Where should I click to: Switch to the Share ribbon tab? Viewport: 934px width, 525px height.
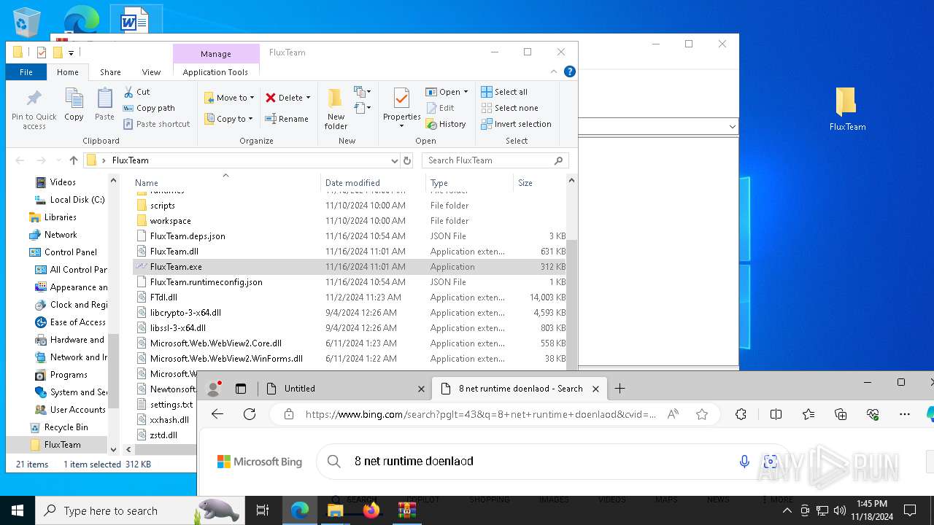(x=110, y=72)
